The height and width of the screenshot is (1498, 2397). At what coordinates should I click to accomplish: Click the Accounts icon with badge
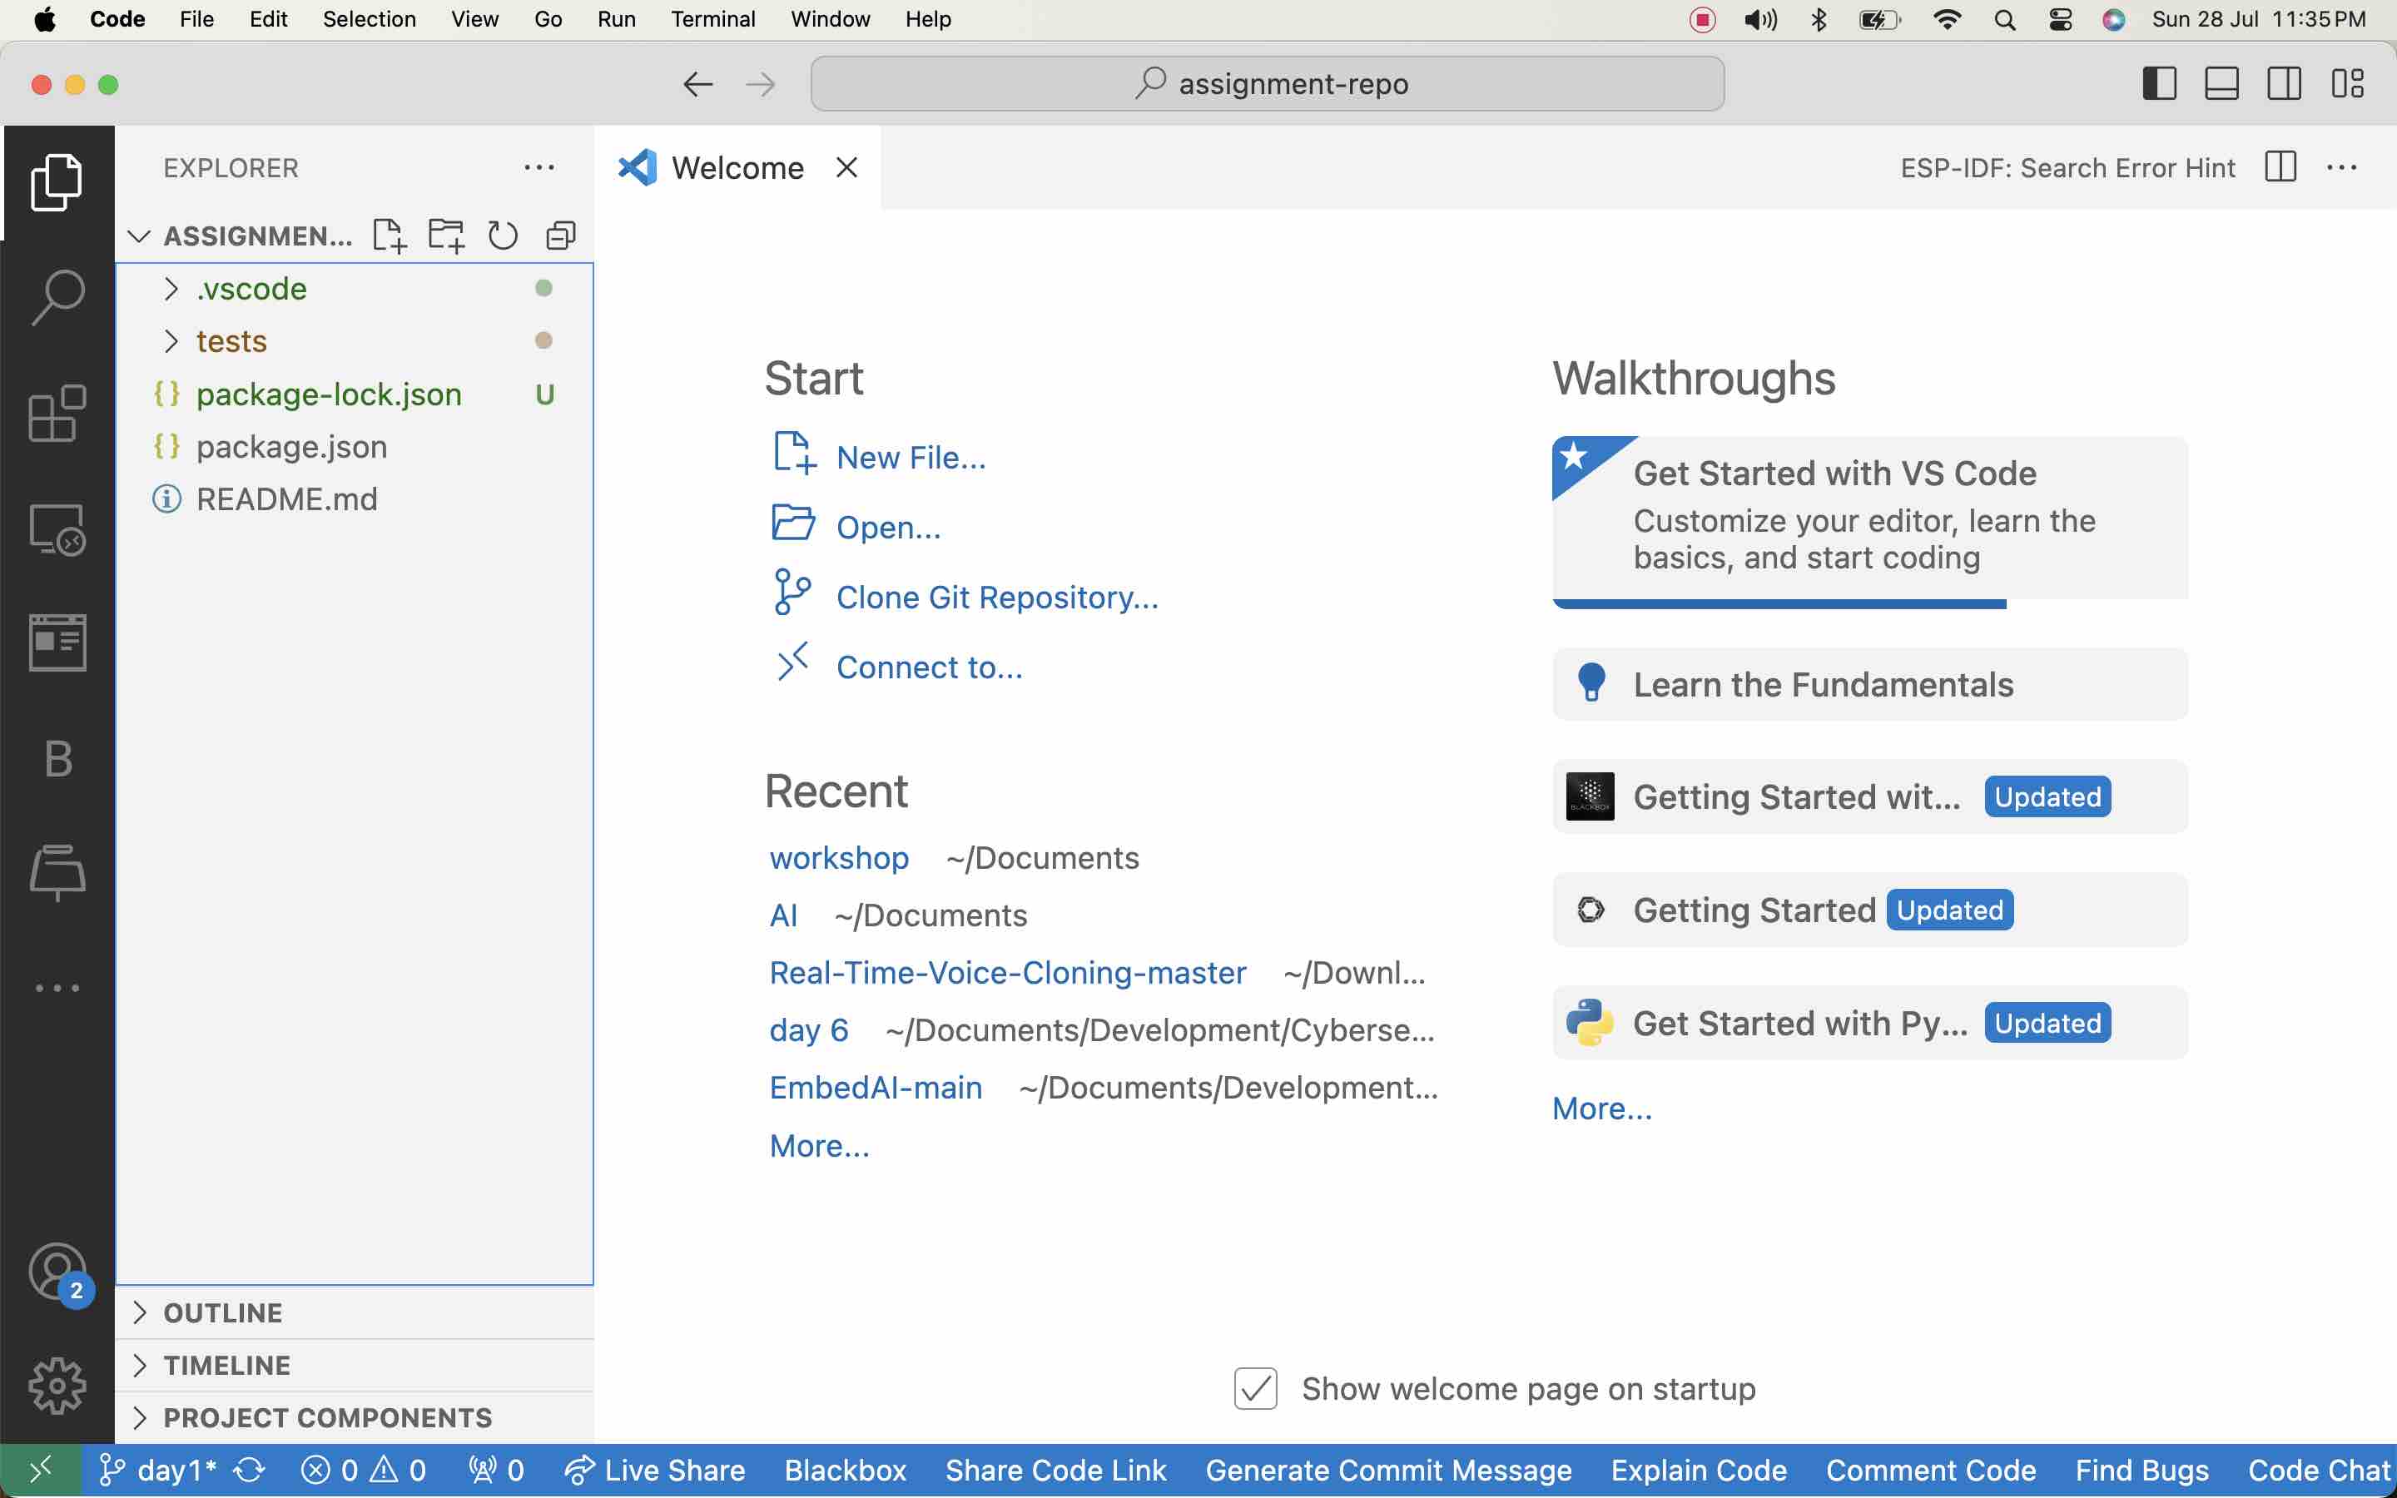coord(57,1272)
